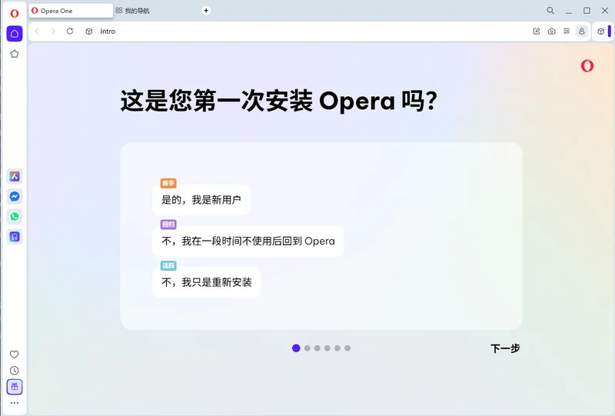Open the music player sidebar icon

[x=15, y=237]
